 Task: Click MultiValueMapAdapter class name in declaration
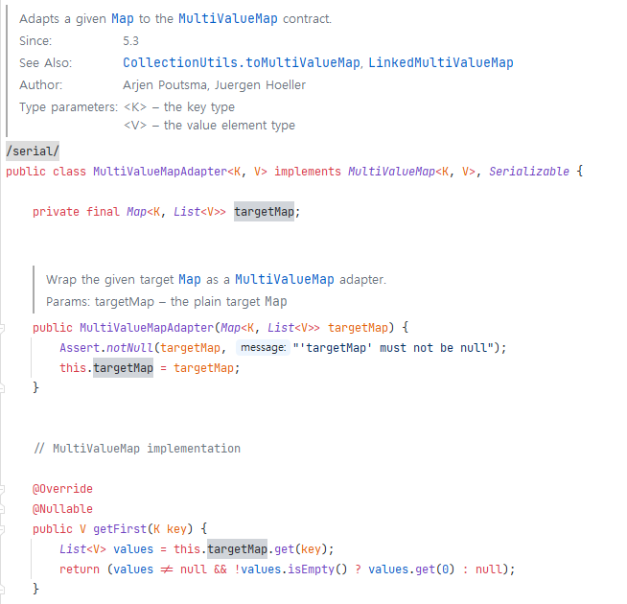[160, 172]
